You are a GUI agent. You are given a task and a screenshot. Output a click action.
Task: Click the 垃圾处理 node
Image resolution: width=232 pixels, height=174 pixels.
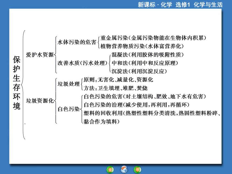tap(69, 84)
